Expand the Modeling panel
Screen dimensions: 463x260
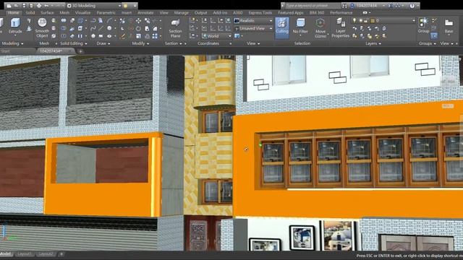(x=12, y=43)
